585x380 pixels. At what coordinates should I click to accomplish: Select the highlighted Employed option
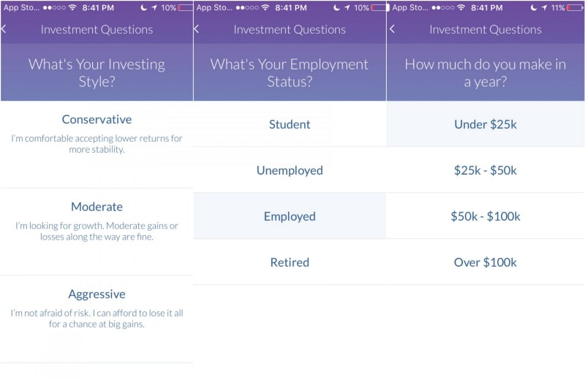pos(290,216)
